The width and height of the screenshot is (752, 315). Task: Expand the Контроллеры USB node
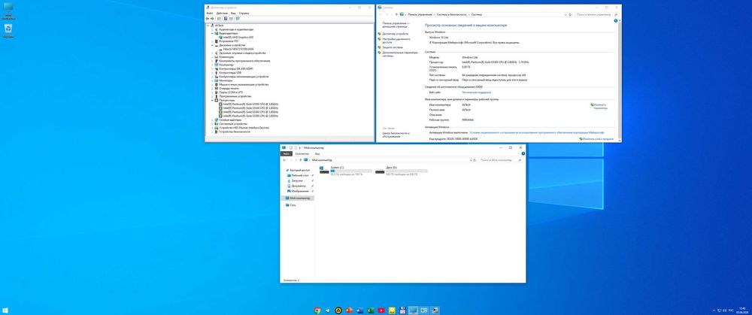click(212, 72)
